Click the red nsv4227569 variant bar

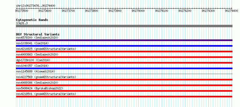(x=124, y=80)
